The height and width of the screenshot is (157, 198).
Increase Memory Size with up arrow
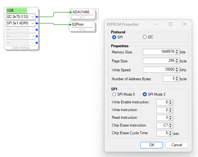(177, 50)
